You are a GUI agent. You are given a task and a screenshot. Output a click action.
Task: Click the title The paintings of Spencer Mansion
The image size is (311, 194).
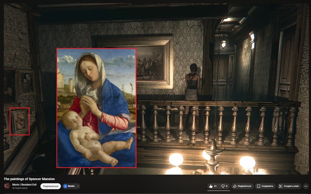tap(29, 179)
